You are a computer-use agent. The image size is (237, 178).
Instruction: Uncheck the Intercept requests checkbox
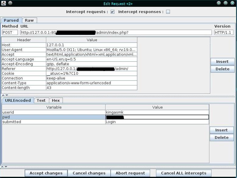pos(113,12)
